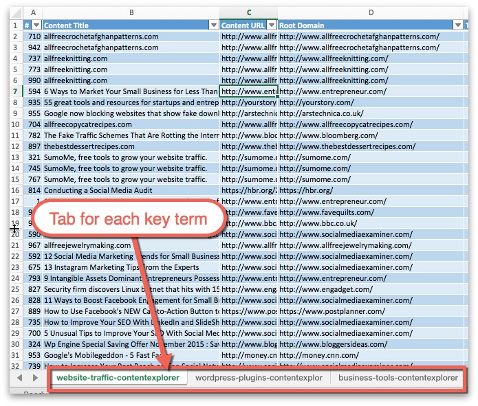Select column A header
478x406 pixels.
[33, 12]
